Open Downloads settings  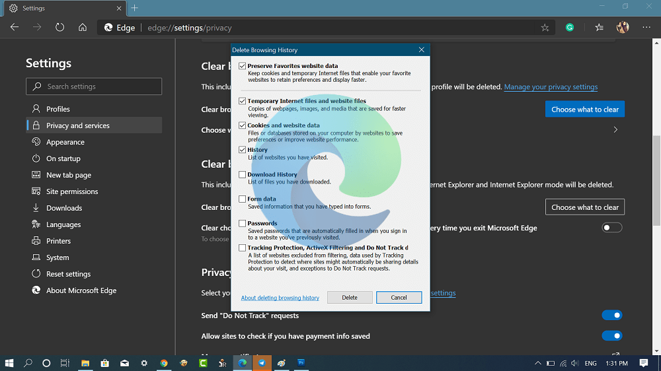[94, 207]
